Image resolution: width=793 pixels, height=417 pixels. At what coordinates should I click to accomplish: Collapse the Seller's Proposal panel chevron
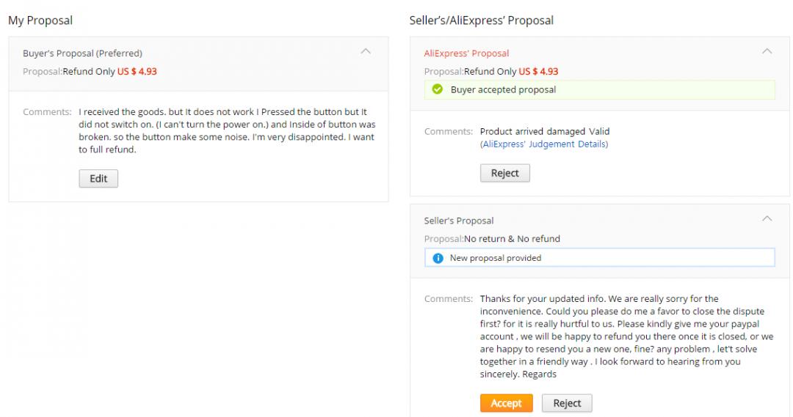767,218
